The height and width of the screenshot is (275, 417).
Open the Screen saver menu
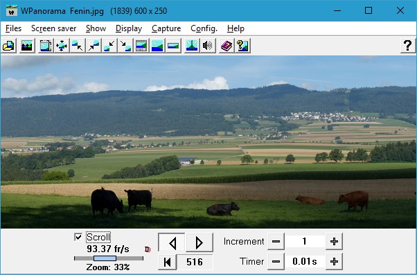pos(54,28)
